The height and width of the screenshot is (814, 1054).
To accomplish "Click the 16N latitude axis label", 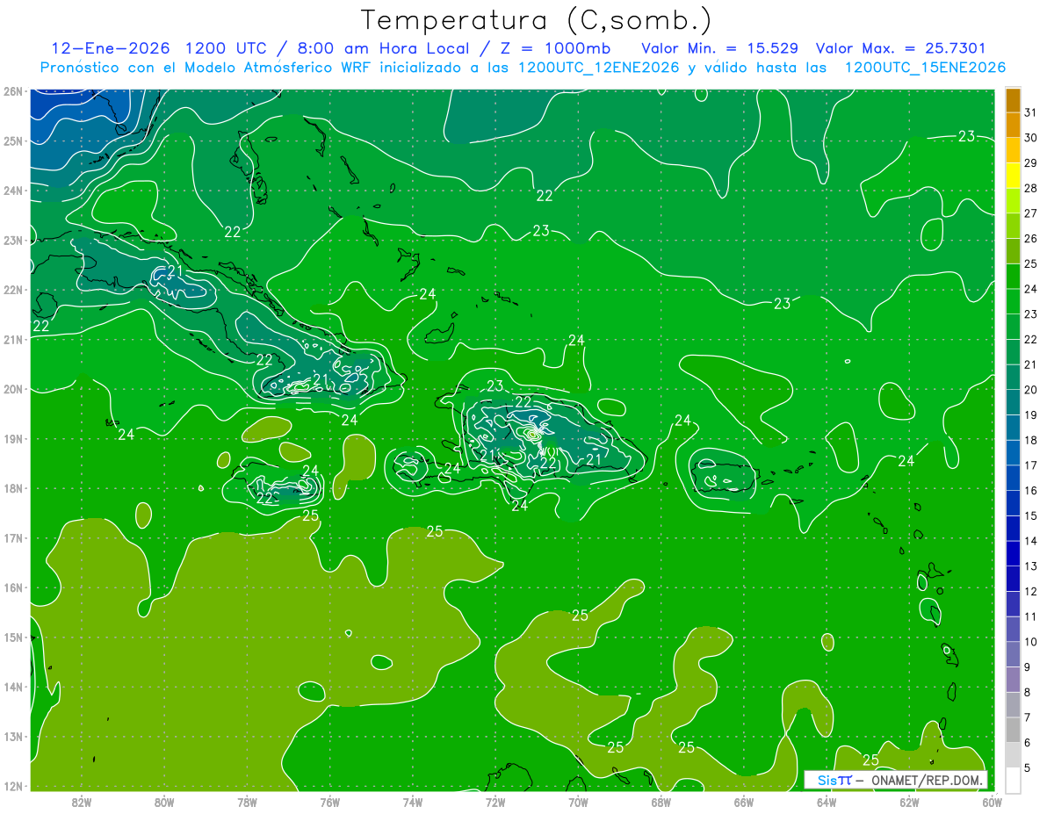I will 13,587.
